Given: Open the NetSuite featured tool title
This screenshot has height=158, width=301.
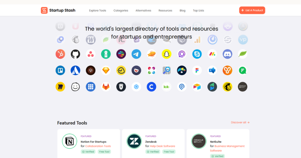Looking at the screenshot, I should 216,142.
